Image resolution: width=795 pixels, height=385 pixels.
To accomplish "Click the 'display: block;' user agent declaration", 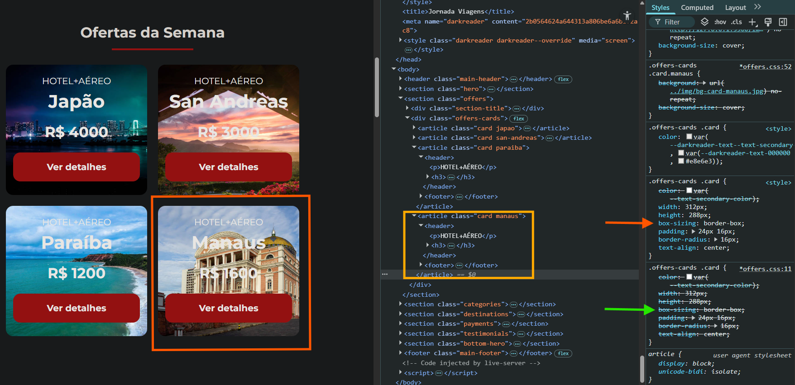I will tap(686, 364).
